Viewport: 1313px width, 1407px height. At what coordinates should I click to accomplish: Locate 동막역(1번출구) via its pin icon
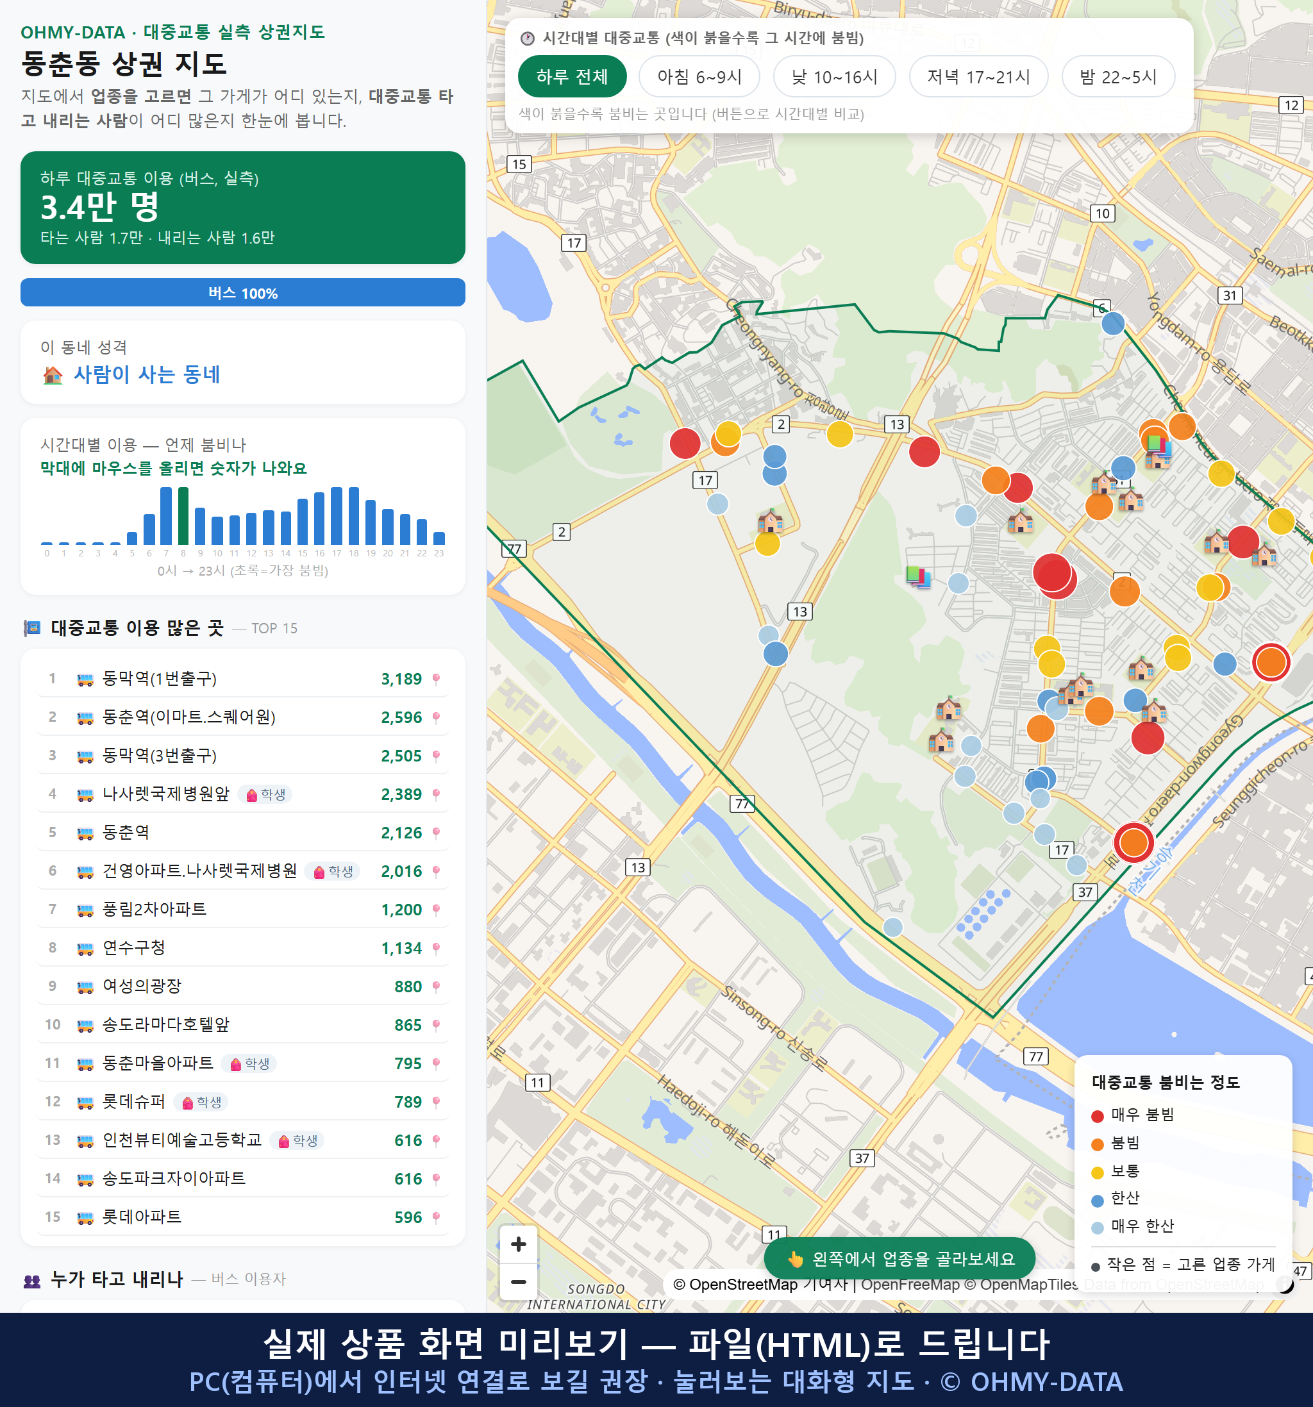[436, 679]
